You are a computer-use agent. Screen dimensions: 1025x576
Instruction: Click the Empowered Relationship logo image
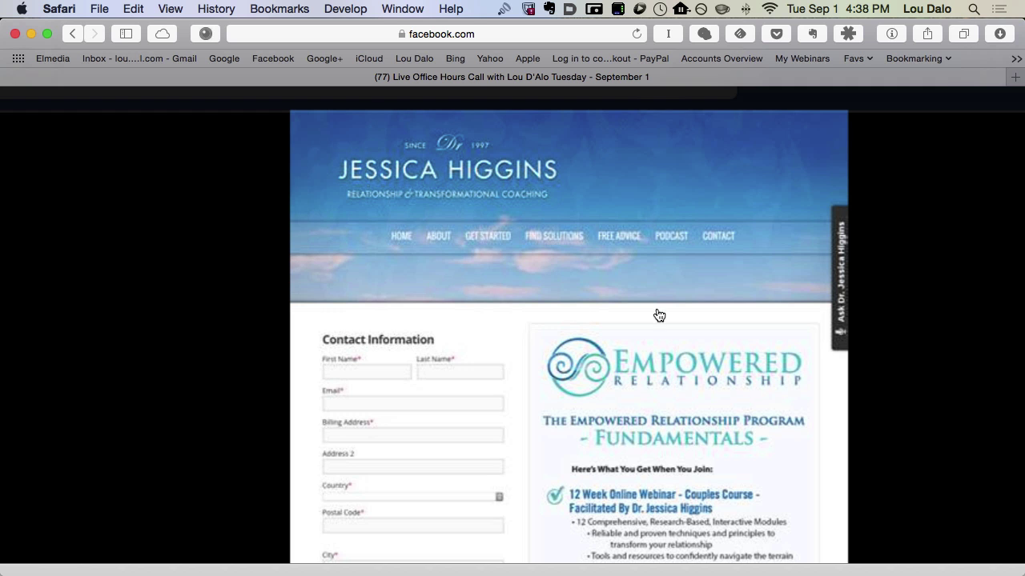point(673,367)
